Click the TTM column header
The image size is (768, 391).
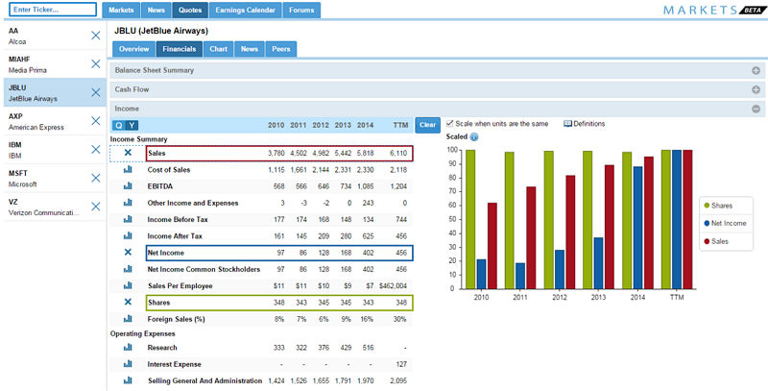pyautogui.click(x=400, y=125)
